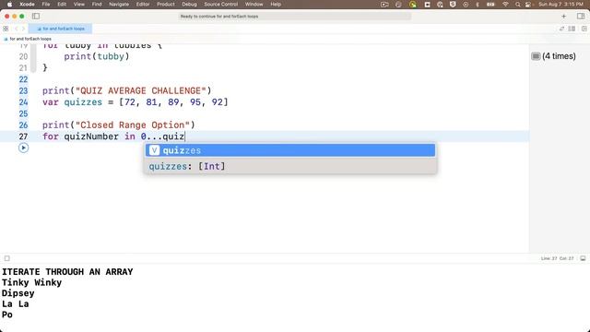Click the 'for and forEach loops' breadcrumb
Image resolution: width=590 pixels, height=332 pixels.
28,39
